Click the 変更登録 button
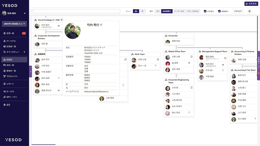Screen dimensions: 260x146 click(251, 4)
